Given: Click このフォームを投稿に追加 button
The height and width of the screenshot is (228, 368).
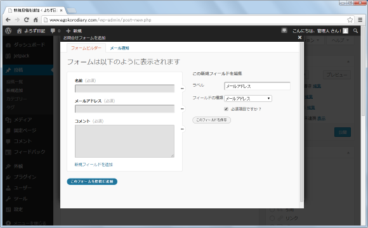Looking at the screenshot, I should pyautogui.click(x=92, y=182).
